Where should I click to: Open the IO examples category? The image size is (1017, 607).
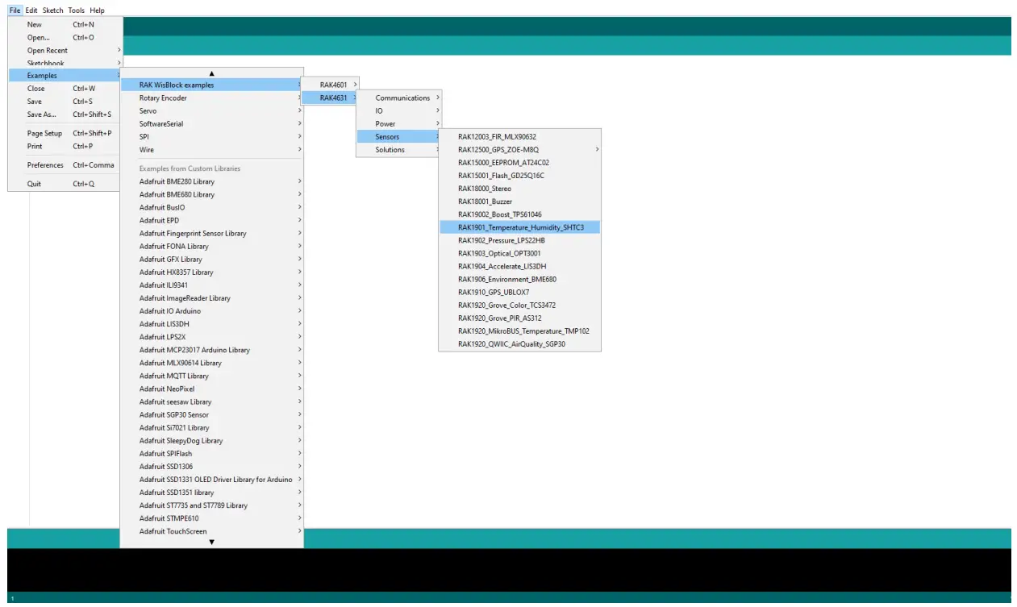point(399,110)
